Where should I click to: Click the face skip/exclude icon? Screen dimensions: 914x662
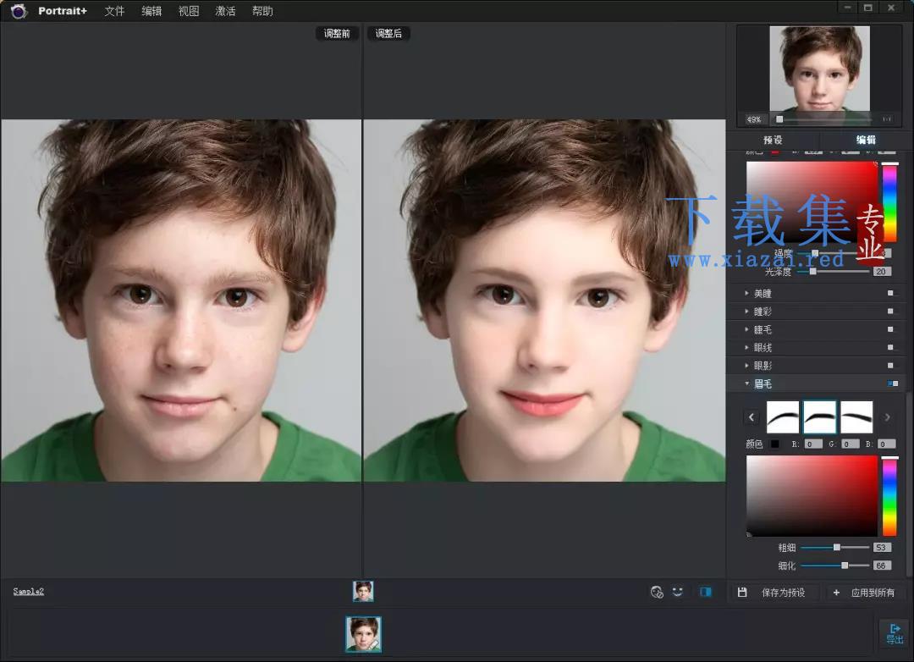click(x=657, y=593)
